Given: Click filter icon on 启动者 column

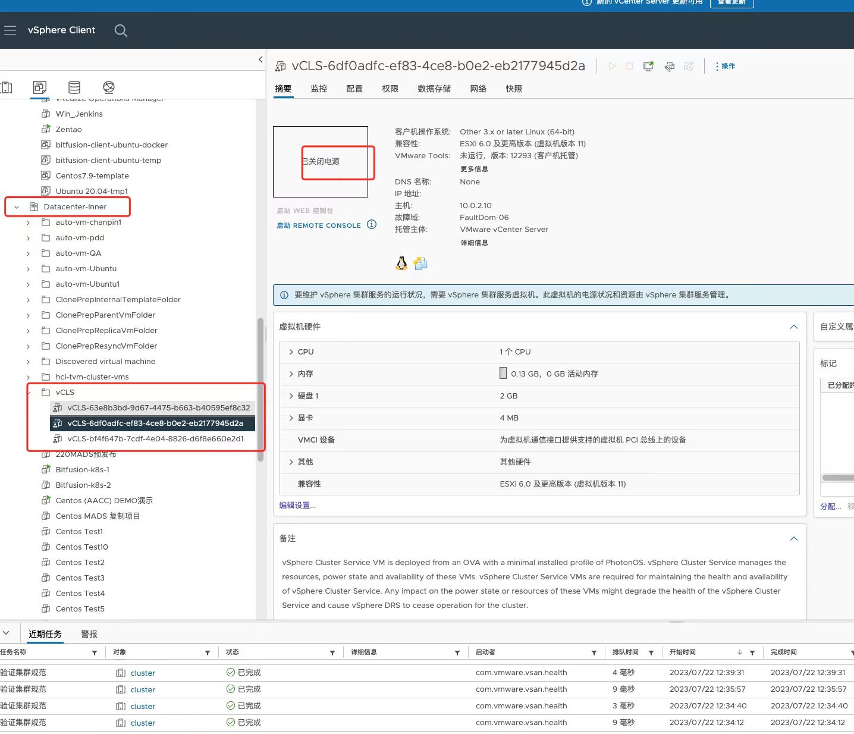Looking at the screenshot, I should [594, 653].
